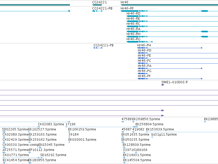Select the CK02429.3prime EST label
Image resolution: width=218 pixels, height=164 pixels.
pos(16,140)
